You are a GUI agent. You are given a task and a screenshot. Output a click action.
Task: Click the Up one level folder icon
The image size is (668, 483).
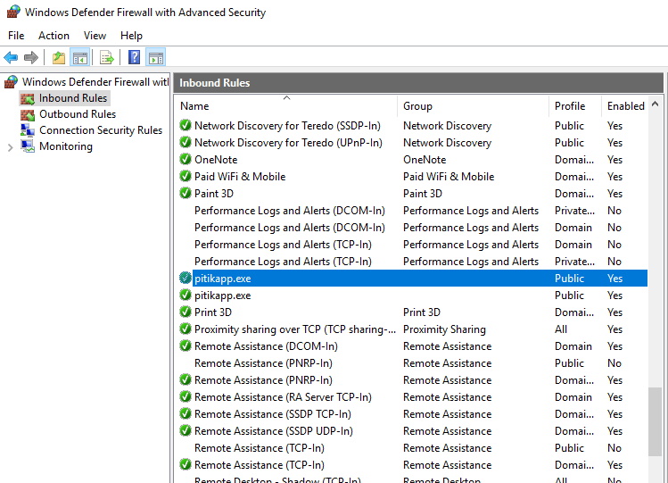point(59,58)
